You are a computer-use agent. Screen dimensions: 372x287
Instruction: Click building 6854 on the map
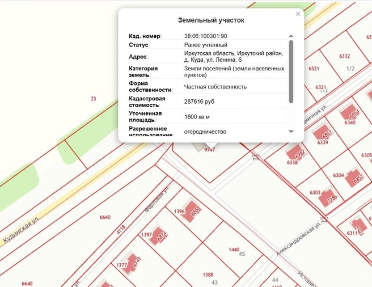(x=350, y=113)
